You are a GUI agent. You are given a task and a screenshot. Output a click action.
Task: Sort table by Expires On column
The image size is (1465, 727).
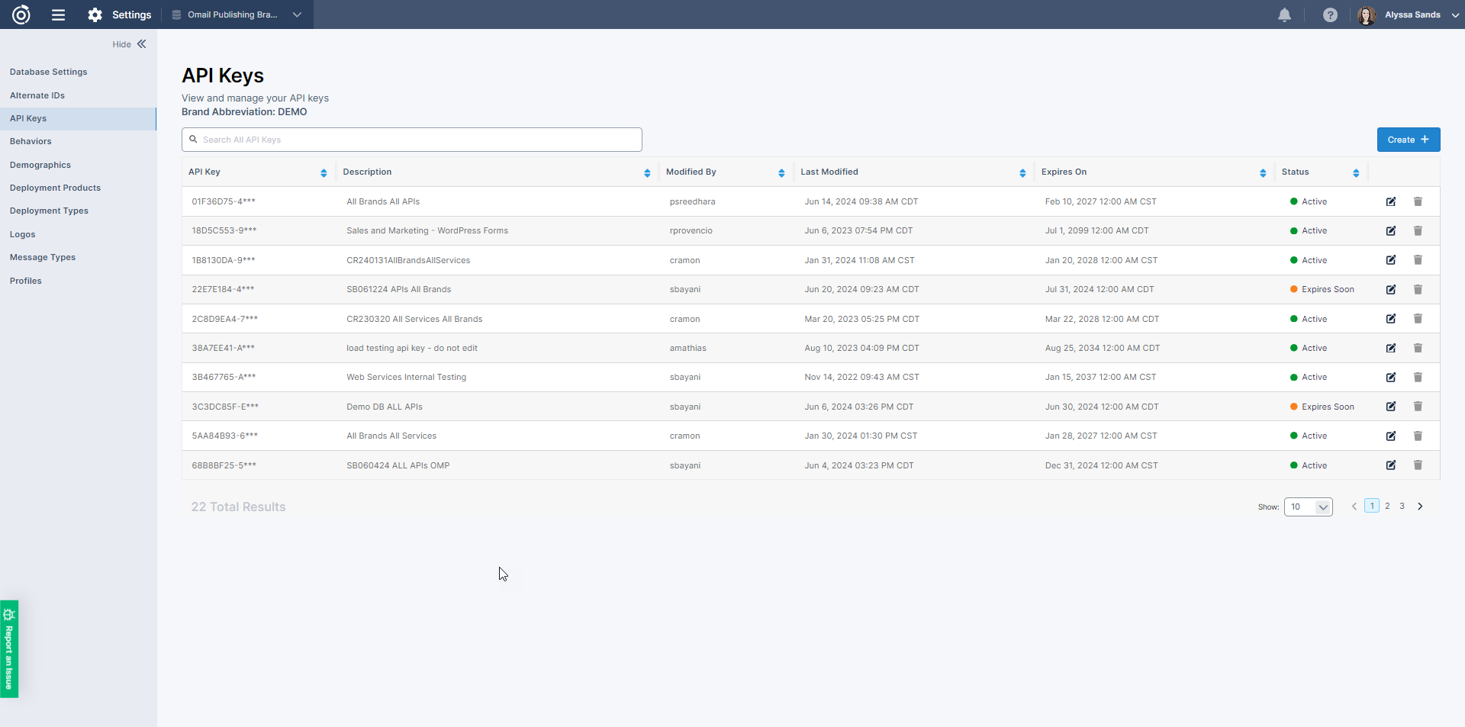[1263, 173]
